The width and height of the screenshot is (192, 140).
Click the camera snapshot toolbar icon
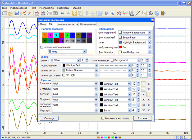click(55, 13)
